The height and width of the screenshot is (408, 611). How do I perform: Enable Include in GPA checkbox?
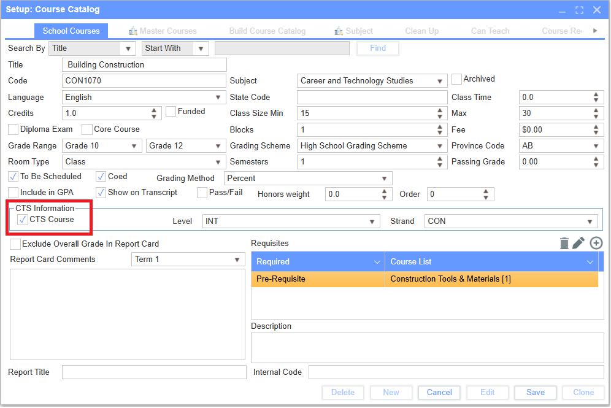point(13,193)
